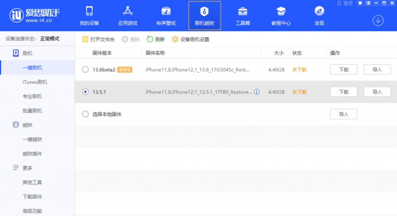Click the 13.6_17G5045c firmware name text
Screen dimensions: 397x216
(198, 70)
